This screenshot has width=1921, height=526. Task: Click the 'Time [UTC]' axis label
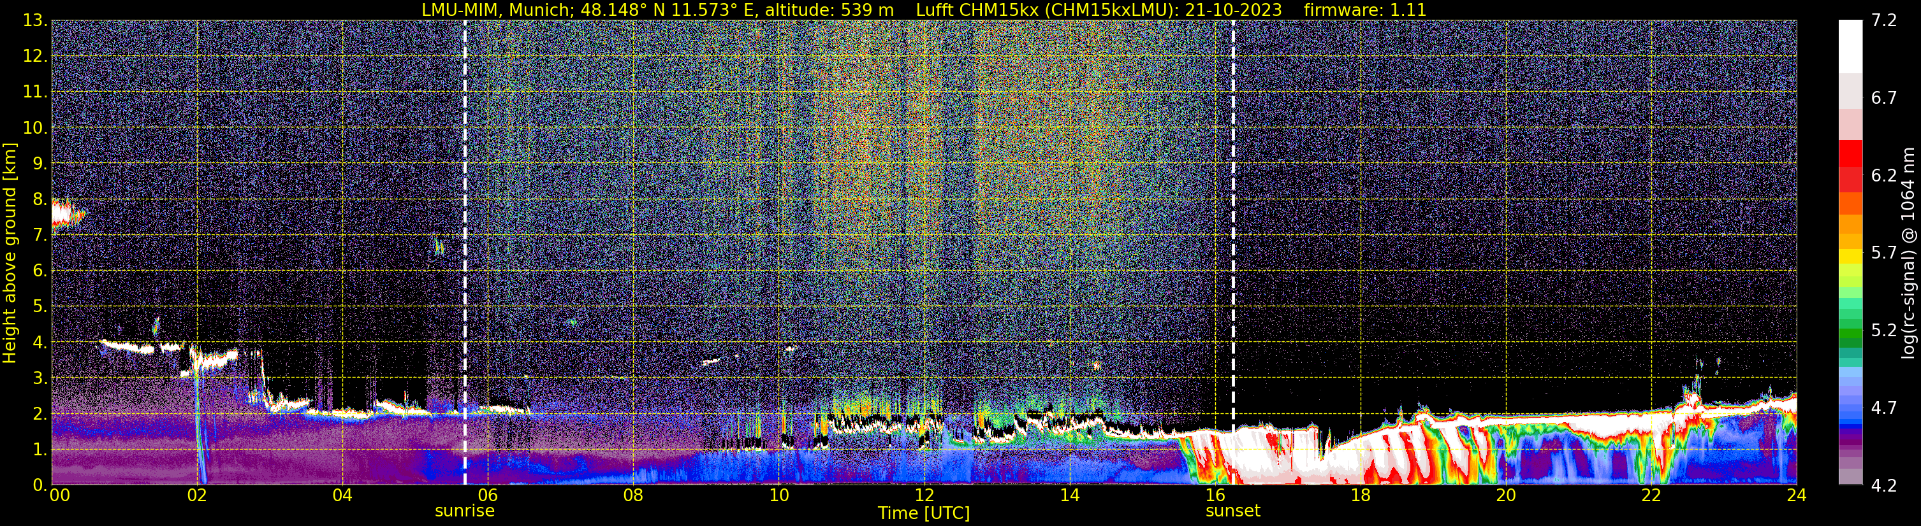(x=924, y=513)
